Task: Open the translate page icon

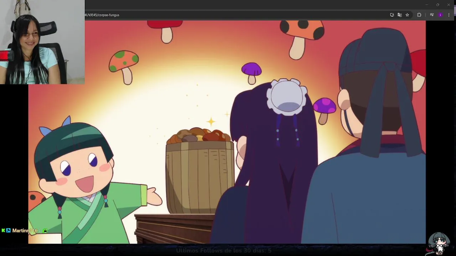Action: click(x=399, y=15)
